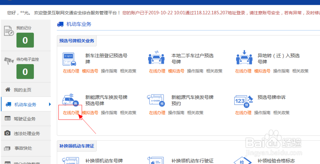
Task: Open 操作指南 under 新能源汽车换发号牌预选号牌
Action: 109,112
